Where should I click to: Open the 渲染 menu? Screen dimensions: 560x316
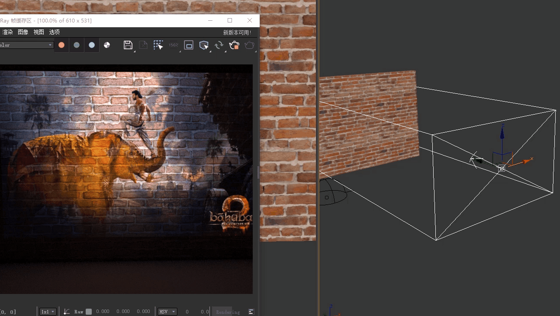(x=7, y=32)
